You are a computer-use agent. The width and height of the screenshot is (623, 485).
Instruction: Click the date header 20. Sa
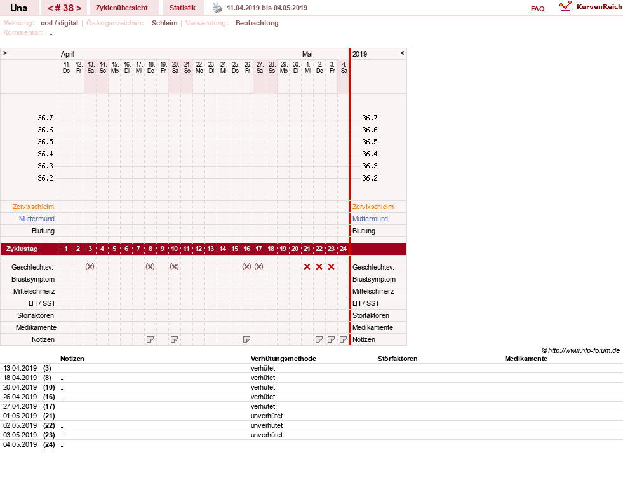[175, 67]
